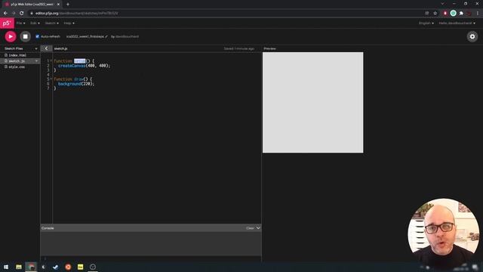Image resolution: width=483 pixels, height=272 pixels.
Task: Click the author name link beside the sketch title
Action: [127, 36]
